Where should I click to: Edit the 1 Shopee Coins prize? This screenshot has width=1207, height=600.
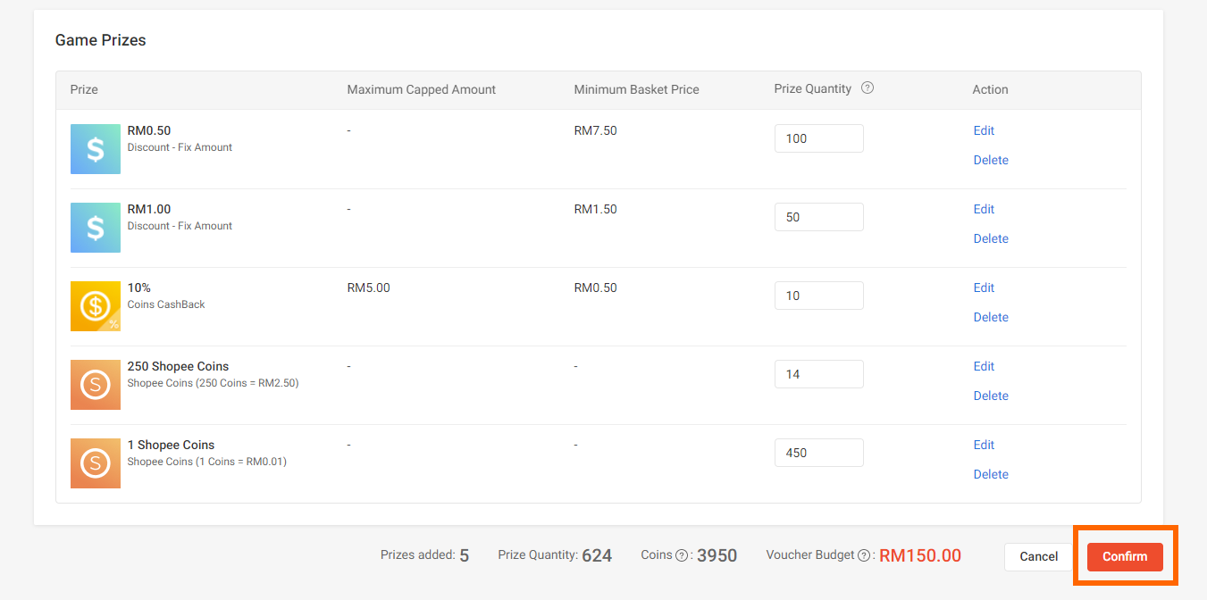(x=983, y=445)
